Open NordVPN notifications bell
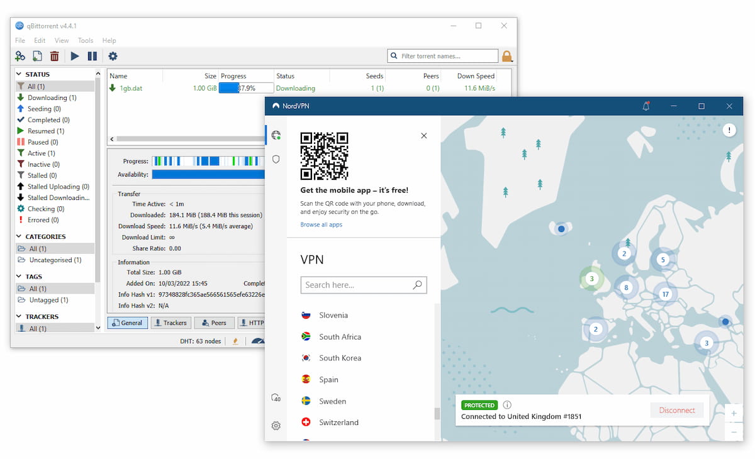This screenshot has width=755, height=459. (646, 106)
